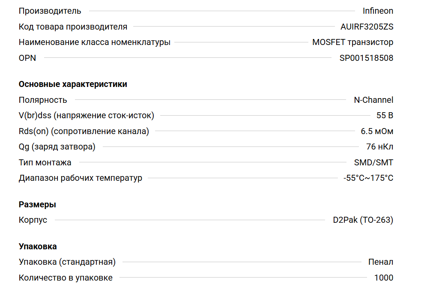Click the quantity value 1000

coord(383,278)
